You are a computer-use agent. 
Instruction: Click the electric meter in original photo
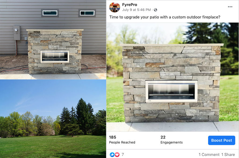(x=17, y=33)
